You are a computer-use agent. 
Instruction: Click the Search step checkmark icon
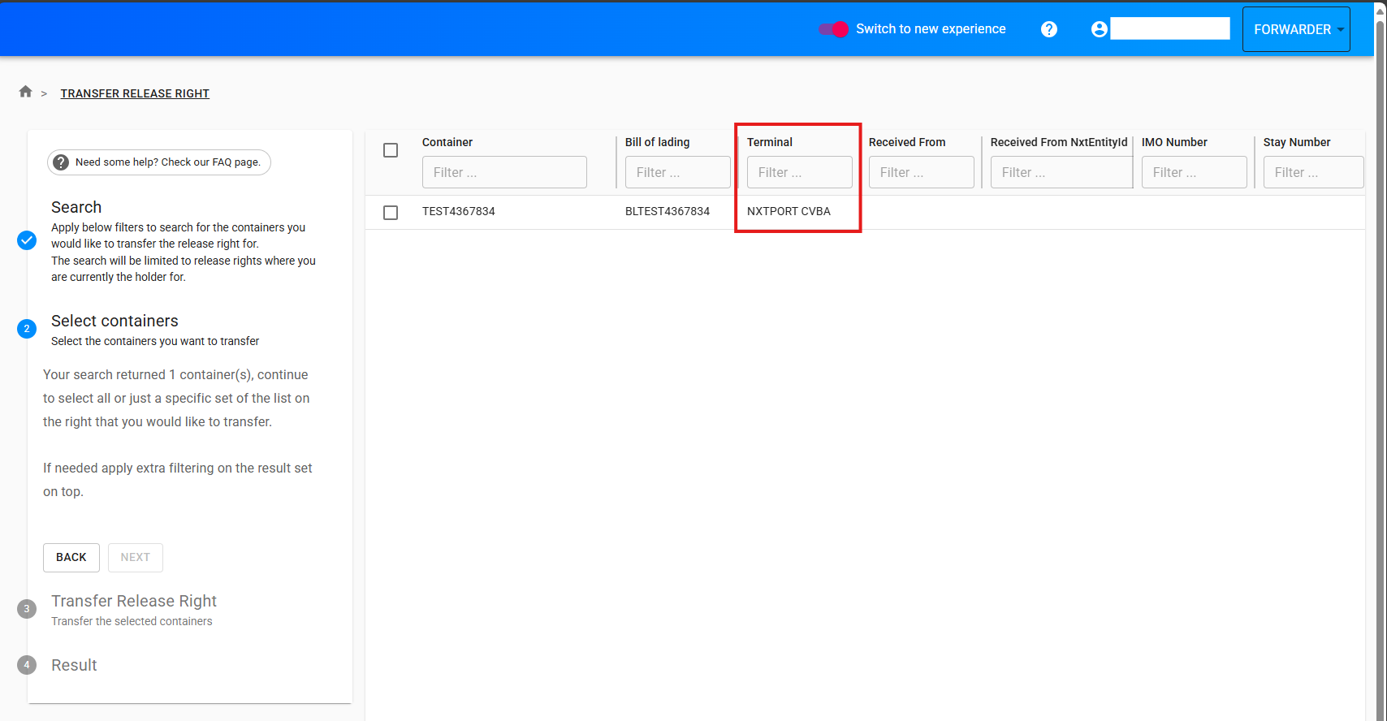coord(27,240)
